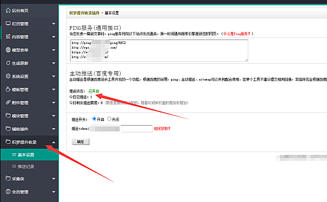Viewport: 327px width, 202px height.
Task: Open the 系统设置 menu label
Action: click(20, 76)
